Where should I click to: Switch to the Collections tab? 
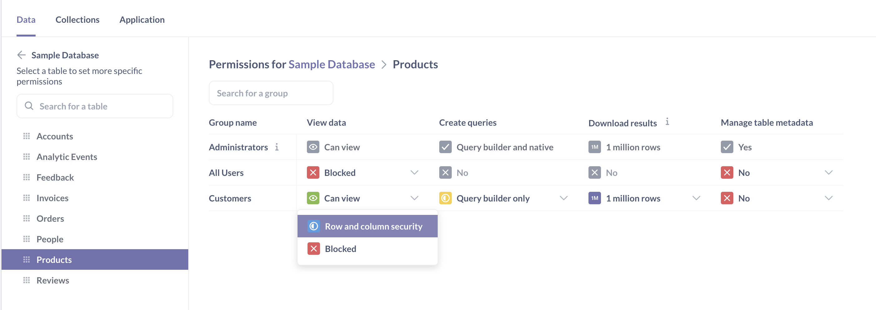77,20
